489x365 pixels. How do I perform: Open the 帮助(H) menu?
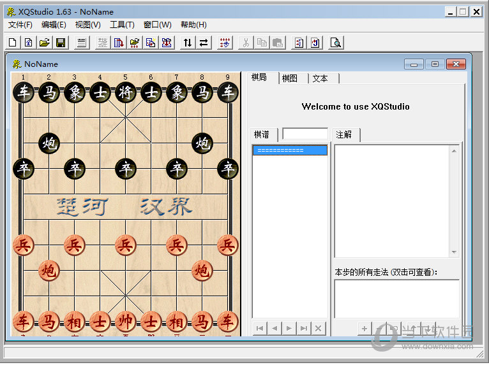(x=193, y=25)
